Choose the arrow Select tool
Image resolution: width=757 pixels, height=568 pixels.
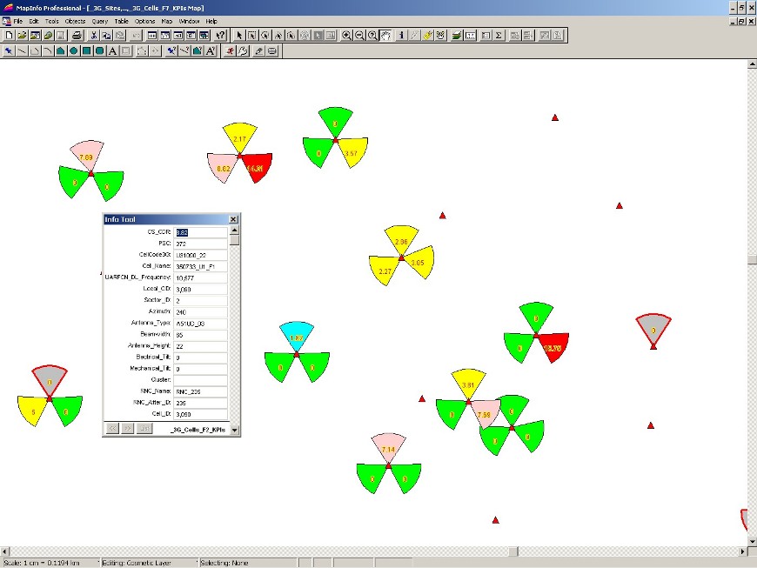[x=239, y=36]
